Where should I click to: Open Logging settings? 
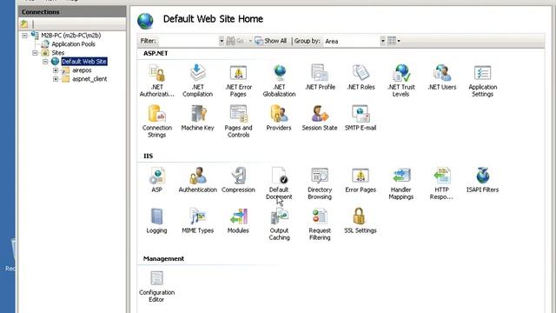pos(156,221)
